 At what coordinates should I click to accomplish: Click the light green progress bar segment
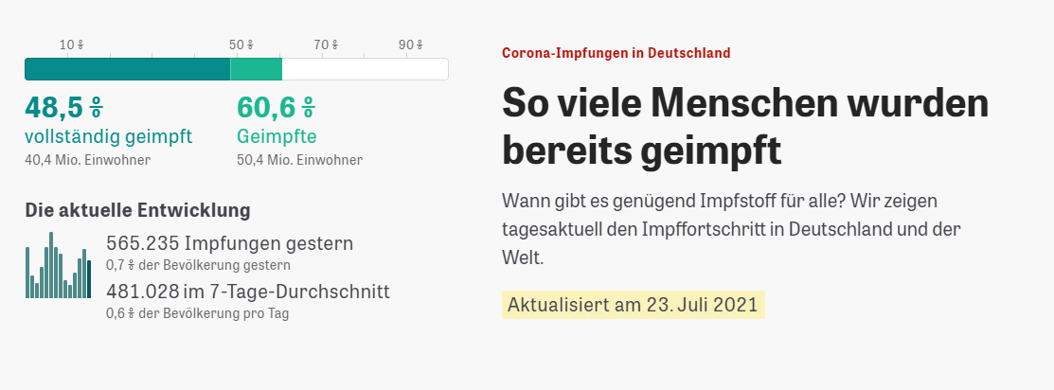point(256,69)
